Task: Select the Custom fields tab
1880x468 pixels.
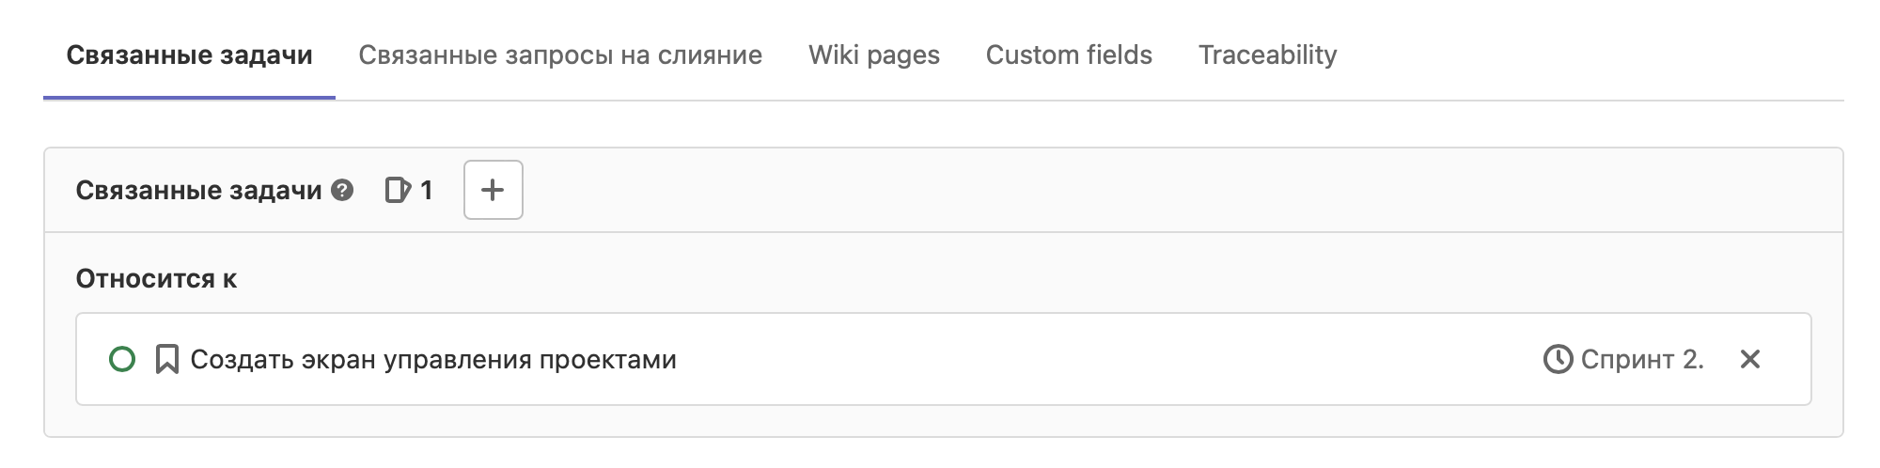Action: pyautogui.click(x=1069, y=55)
